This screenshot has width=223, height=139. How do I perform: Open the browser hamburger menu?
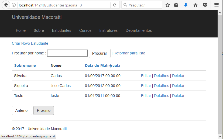point(217,5)
